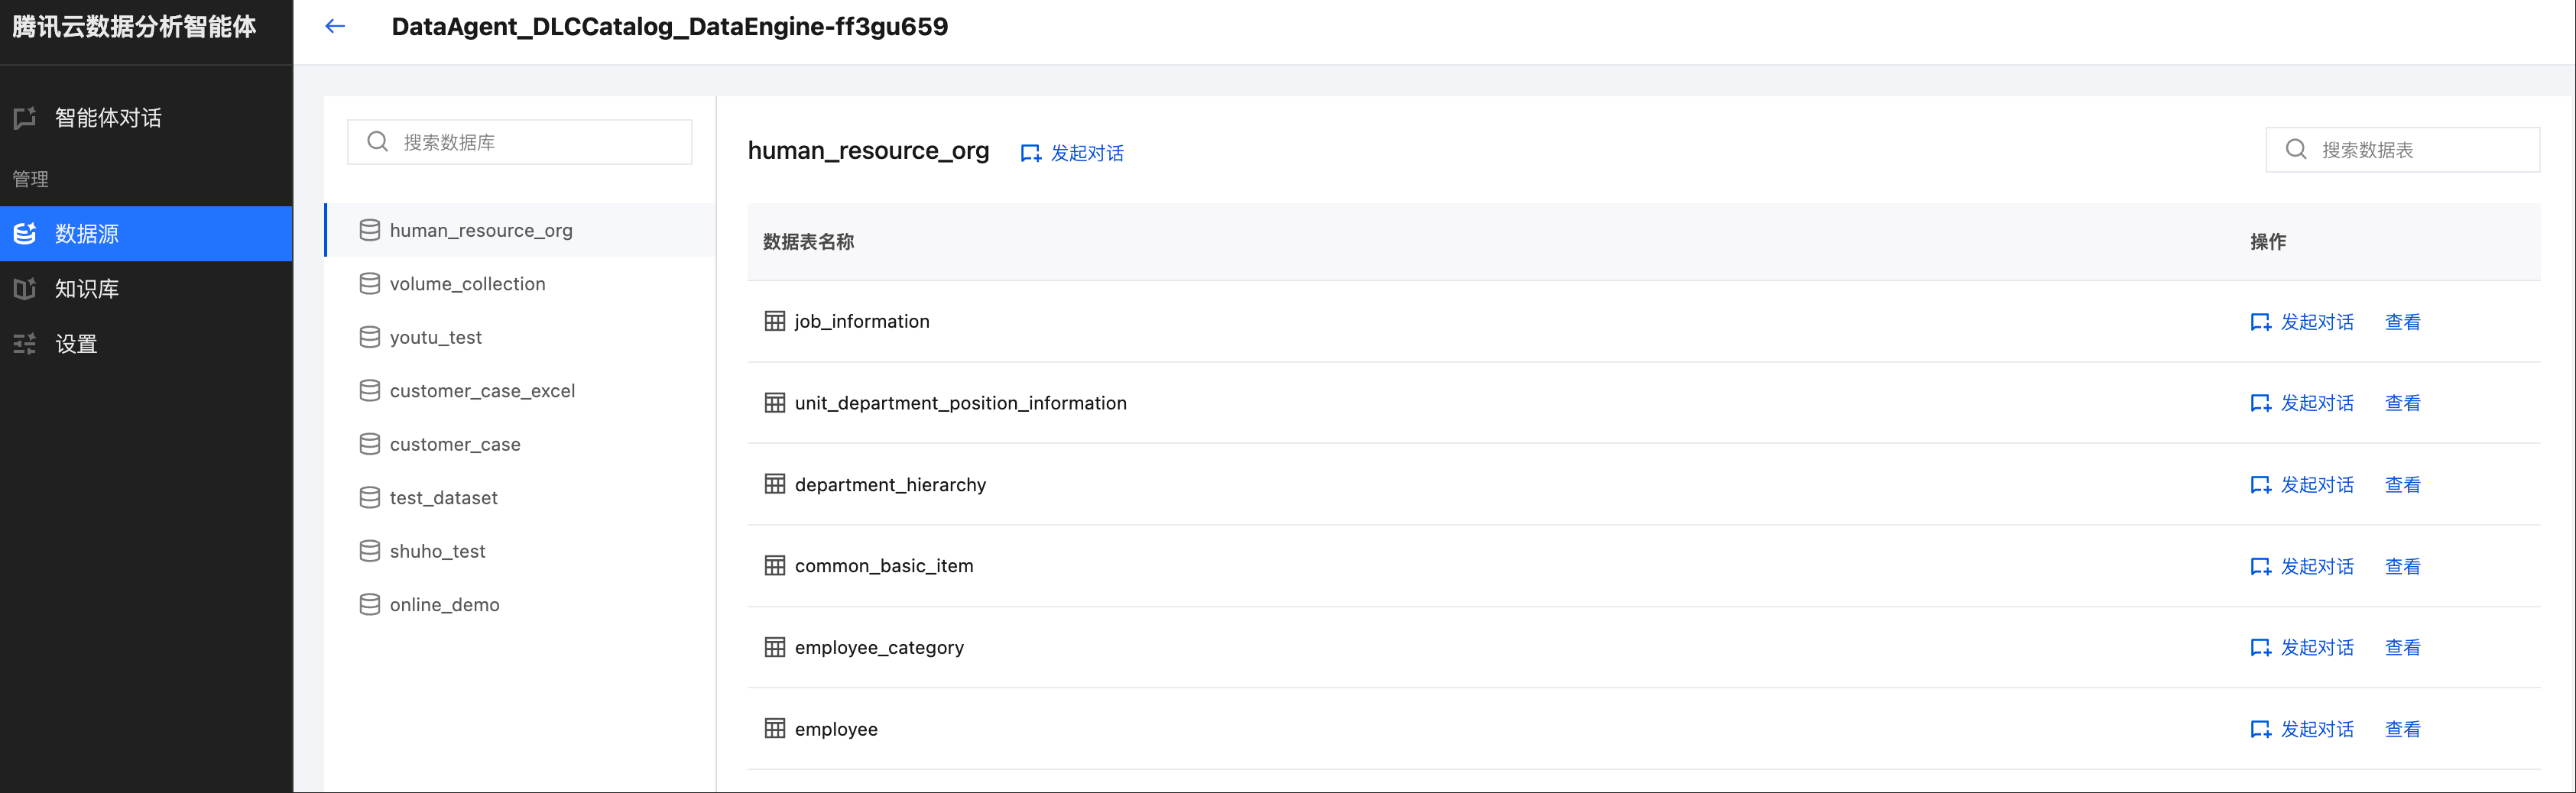2576x793 pixels.
Task: Click the common_basic_item table name
Action: [884, 566]
